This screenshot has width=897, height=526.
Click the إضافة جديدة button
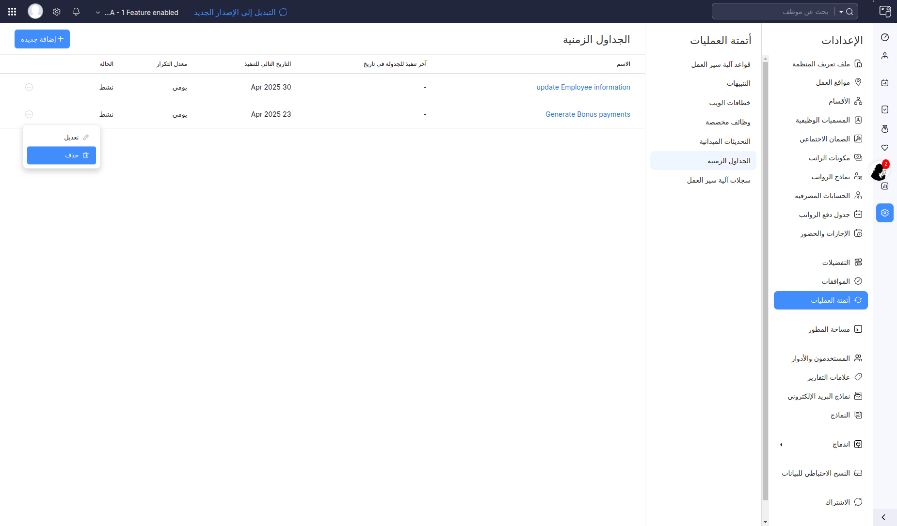click(42, 39)
